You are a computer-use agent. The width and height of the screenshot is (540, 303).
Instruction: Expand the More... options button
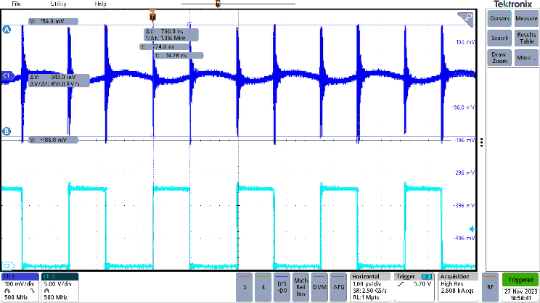(x=525, y=57)
